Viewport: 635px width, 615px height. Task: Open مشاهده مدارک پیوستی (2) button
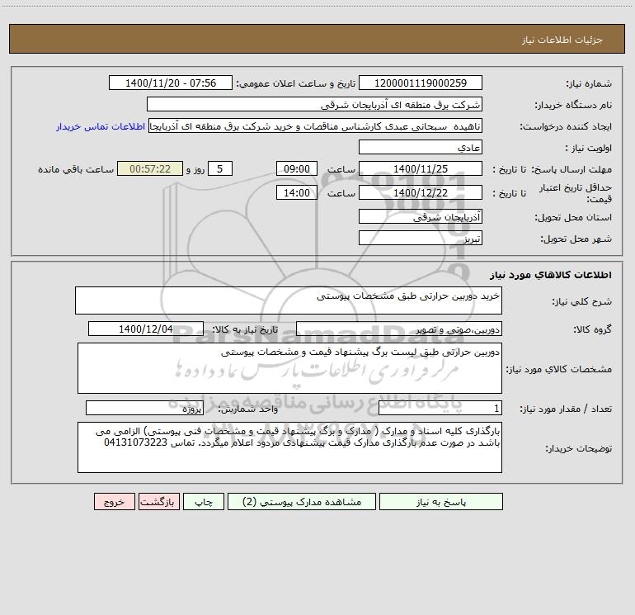pyautogui.click(x=302, y=502)
